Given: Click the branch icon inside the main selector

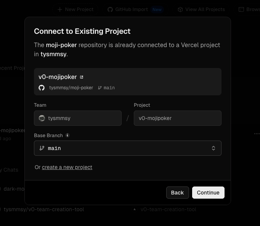Looking at the screenshot, I should coord(42,148).
